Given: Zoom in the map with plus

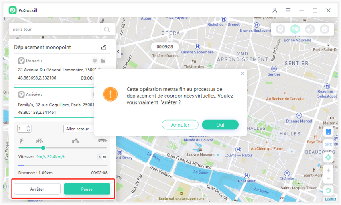Looking at the screenshot, I should (328, 170).
